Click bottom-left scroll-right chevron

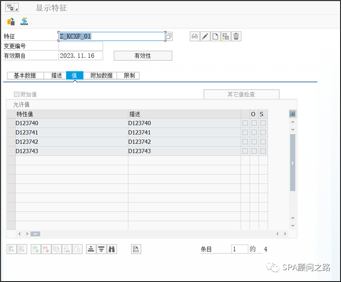tap(27, 234)
